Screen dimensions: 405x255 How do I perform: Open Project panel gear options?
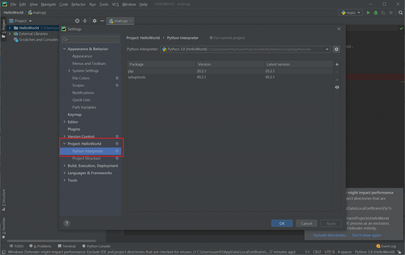click(95, 21)
